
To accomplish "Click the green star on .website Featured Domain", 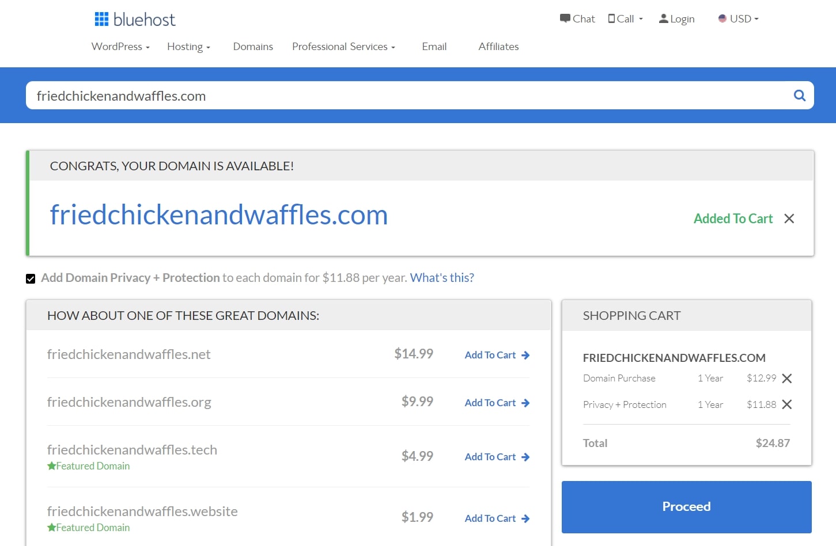I will pos(51,528).
